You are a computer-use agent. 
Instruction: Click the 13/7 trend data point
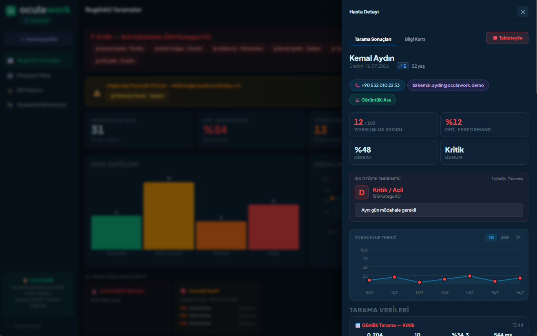(x=445, y=279)
